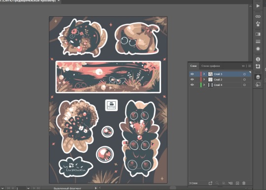Expand Слой 3 with its chevron
Screen dimensions: 266x190
(204, 74)
